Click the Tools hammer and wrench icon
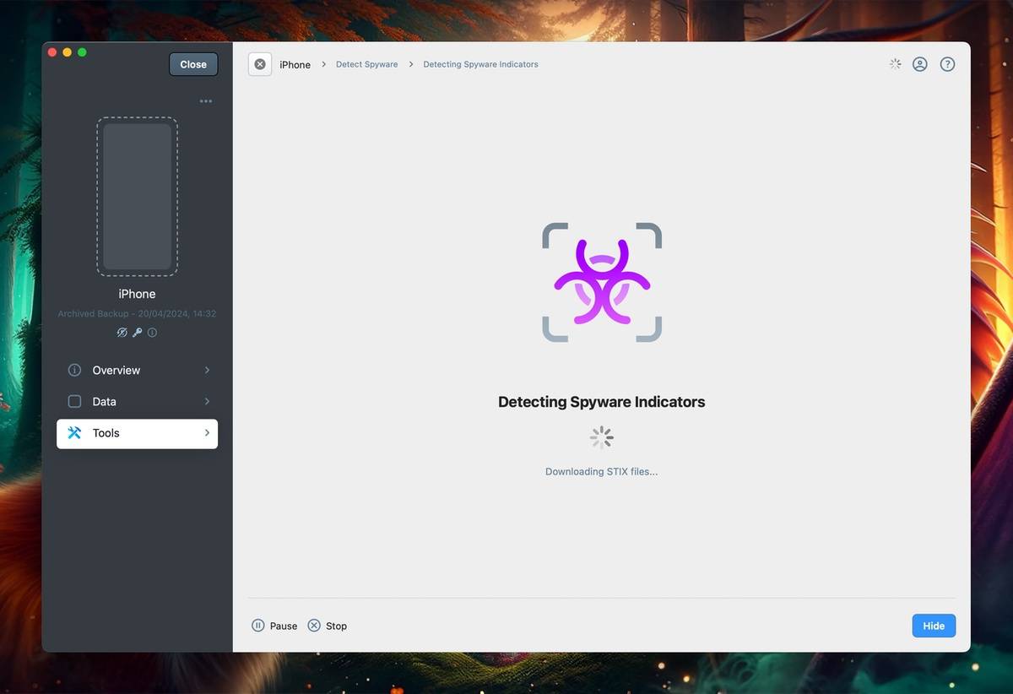1013x694 pixels. click(x=74, y=433)
